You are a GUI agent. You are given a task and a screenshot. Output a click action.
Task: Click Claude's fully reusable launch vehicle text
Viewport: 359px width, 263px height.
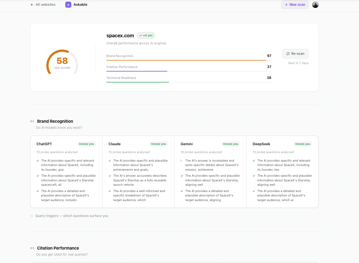[x=140, y=180]
